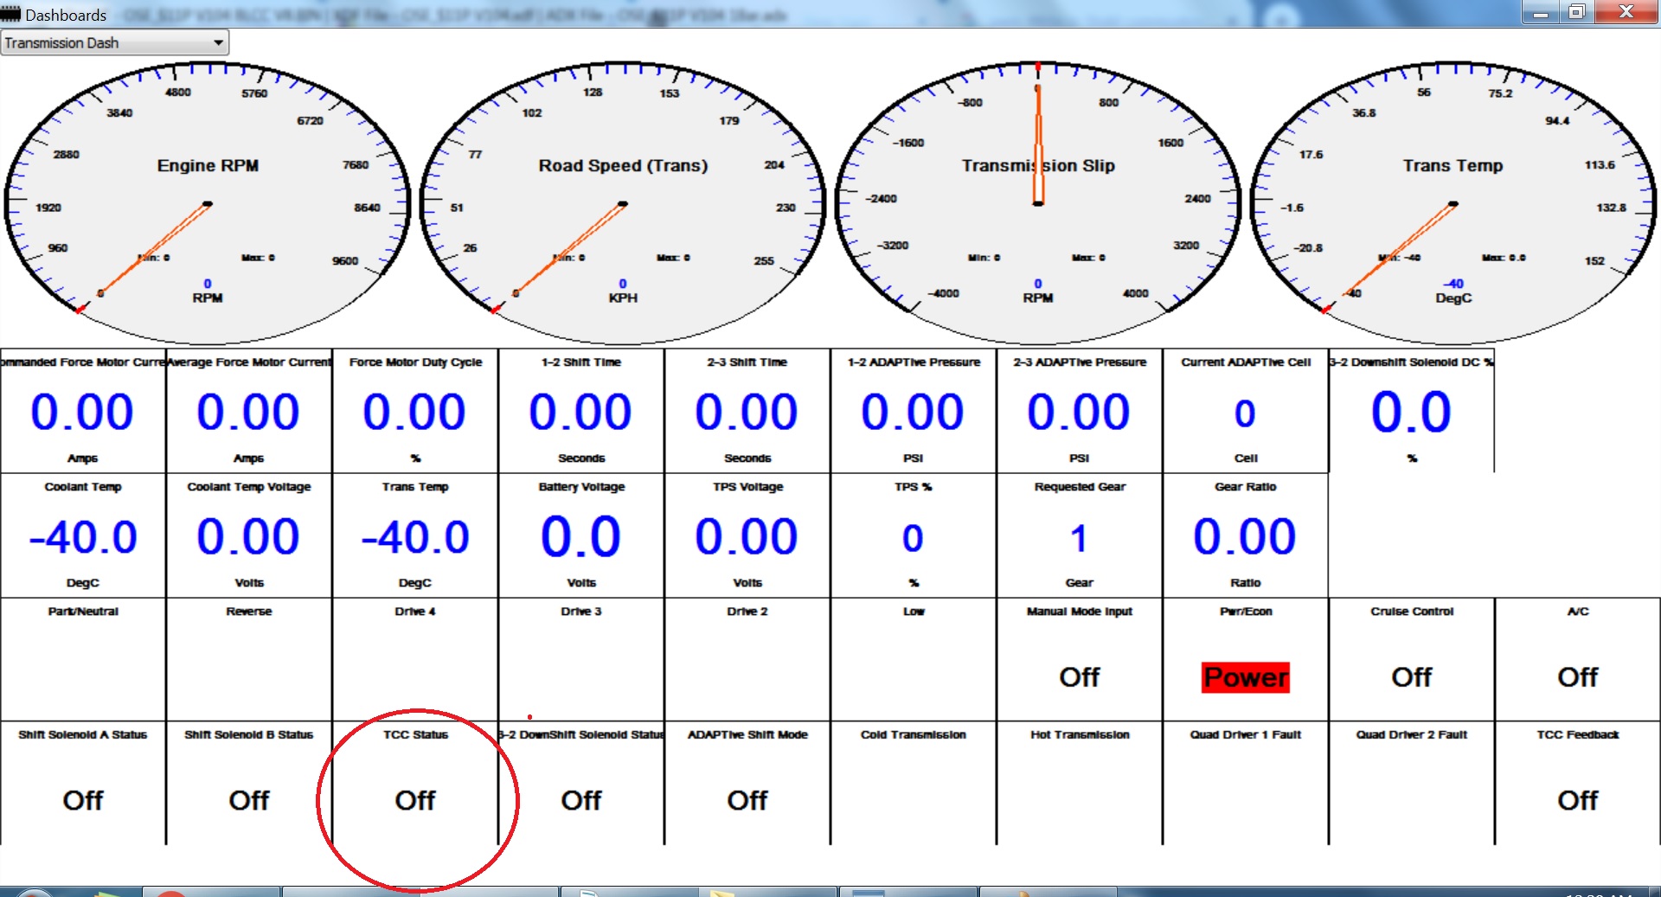This screenshot has height=897, width=1661.
Task: Select the TPS % value
Action: coord(913,538)
